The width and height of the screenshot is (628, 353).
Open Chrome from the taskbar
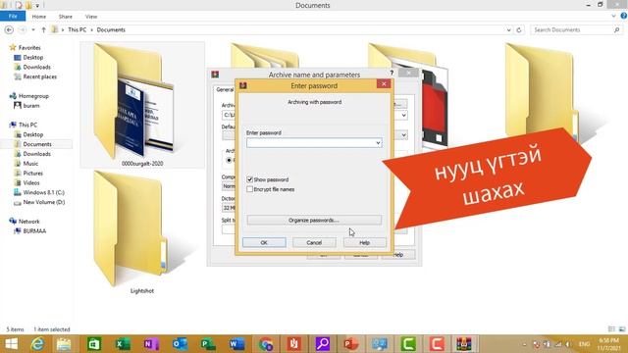point(266,344)
